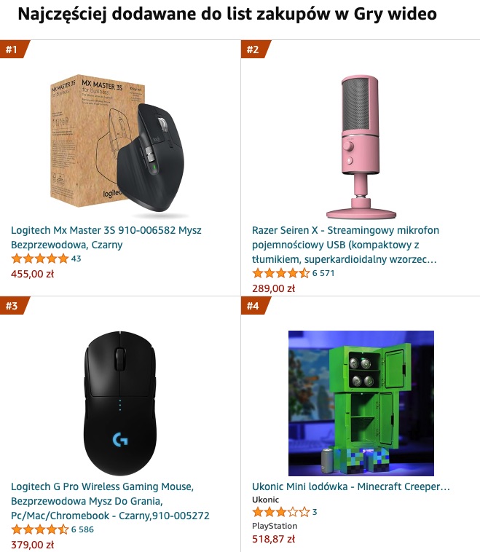480x552 pixels.
Task: Open star rating of Logitech G Pro mouse
Action: [x=40, y=529]
